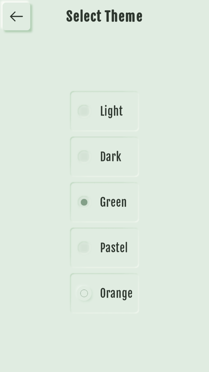Select the Light radio button
Image resolution: width=209 pixels, height=372 pixels.
coord(84,111)
